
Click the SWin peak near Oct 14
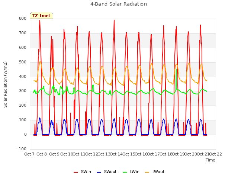[114, 21]
